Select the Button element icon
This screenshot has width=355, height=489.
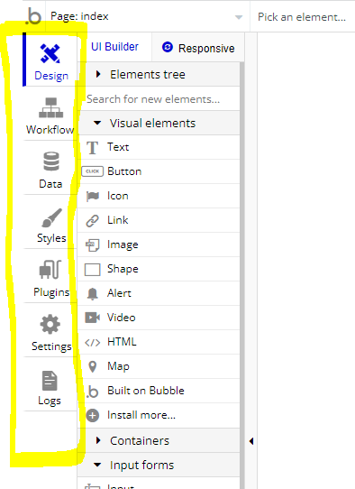tap(92, 171)
